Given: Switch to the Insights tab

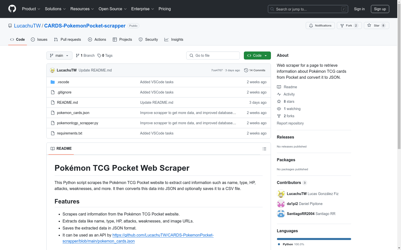Looking at the screenshot, I should pyautogui.click(x=174, y=39).
